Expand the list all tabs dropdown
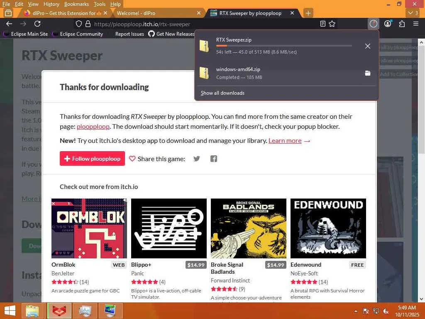The width and height of the screenshot is (425, 319). coord(413,13)
